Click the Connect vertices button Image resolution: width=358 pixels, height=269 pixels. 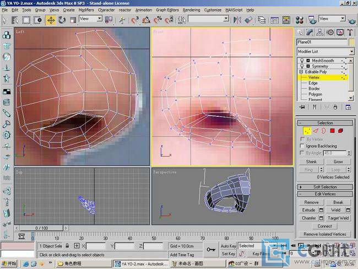(x=324, y=226)
